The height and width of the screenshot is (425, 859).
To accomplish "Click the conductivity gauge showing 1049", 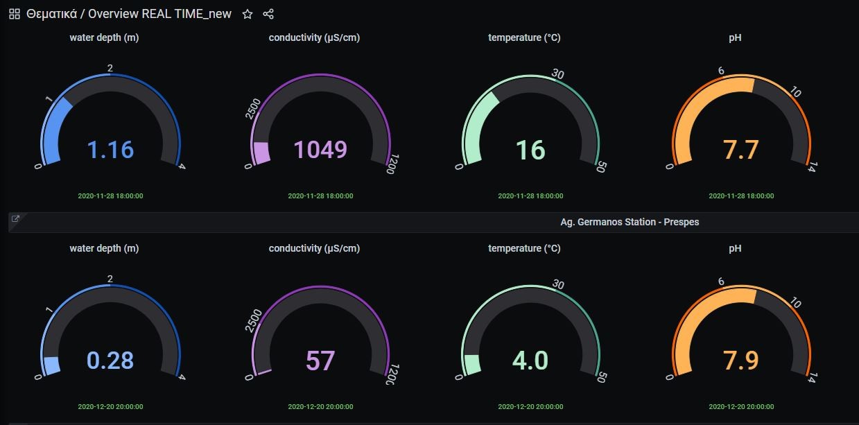I will 320,149.
